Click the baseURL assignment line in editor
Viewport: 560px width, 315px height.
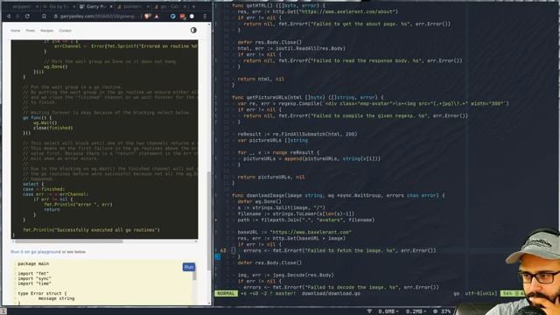pyautogui.click(x=294, y=232)
